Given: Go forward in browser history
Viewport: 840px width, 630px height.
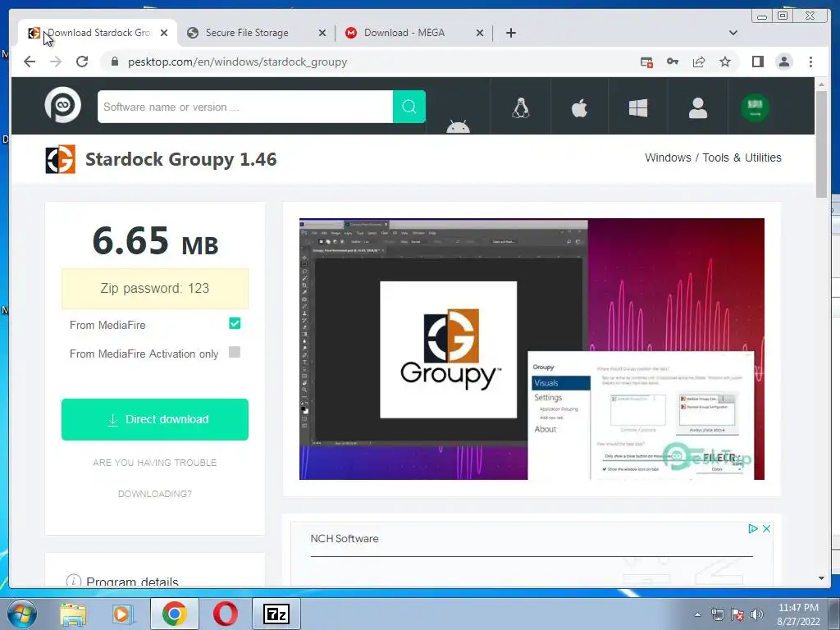Looking at the screenshot, I should [56, 62].
